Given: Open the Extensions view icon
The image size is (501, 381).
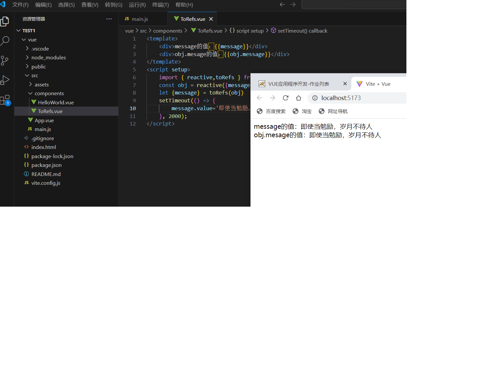Looking at the screenshot, I should click(5, 100).
